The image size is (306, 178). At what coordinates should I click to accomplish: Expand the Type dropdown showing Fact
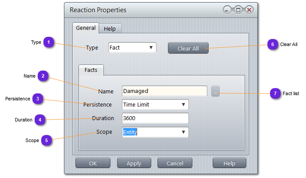(x=132, y=47)
